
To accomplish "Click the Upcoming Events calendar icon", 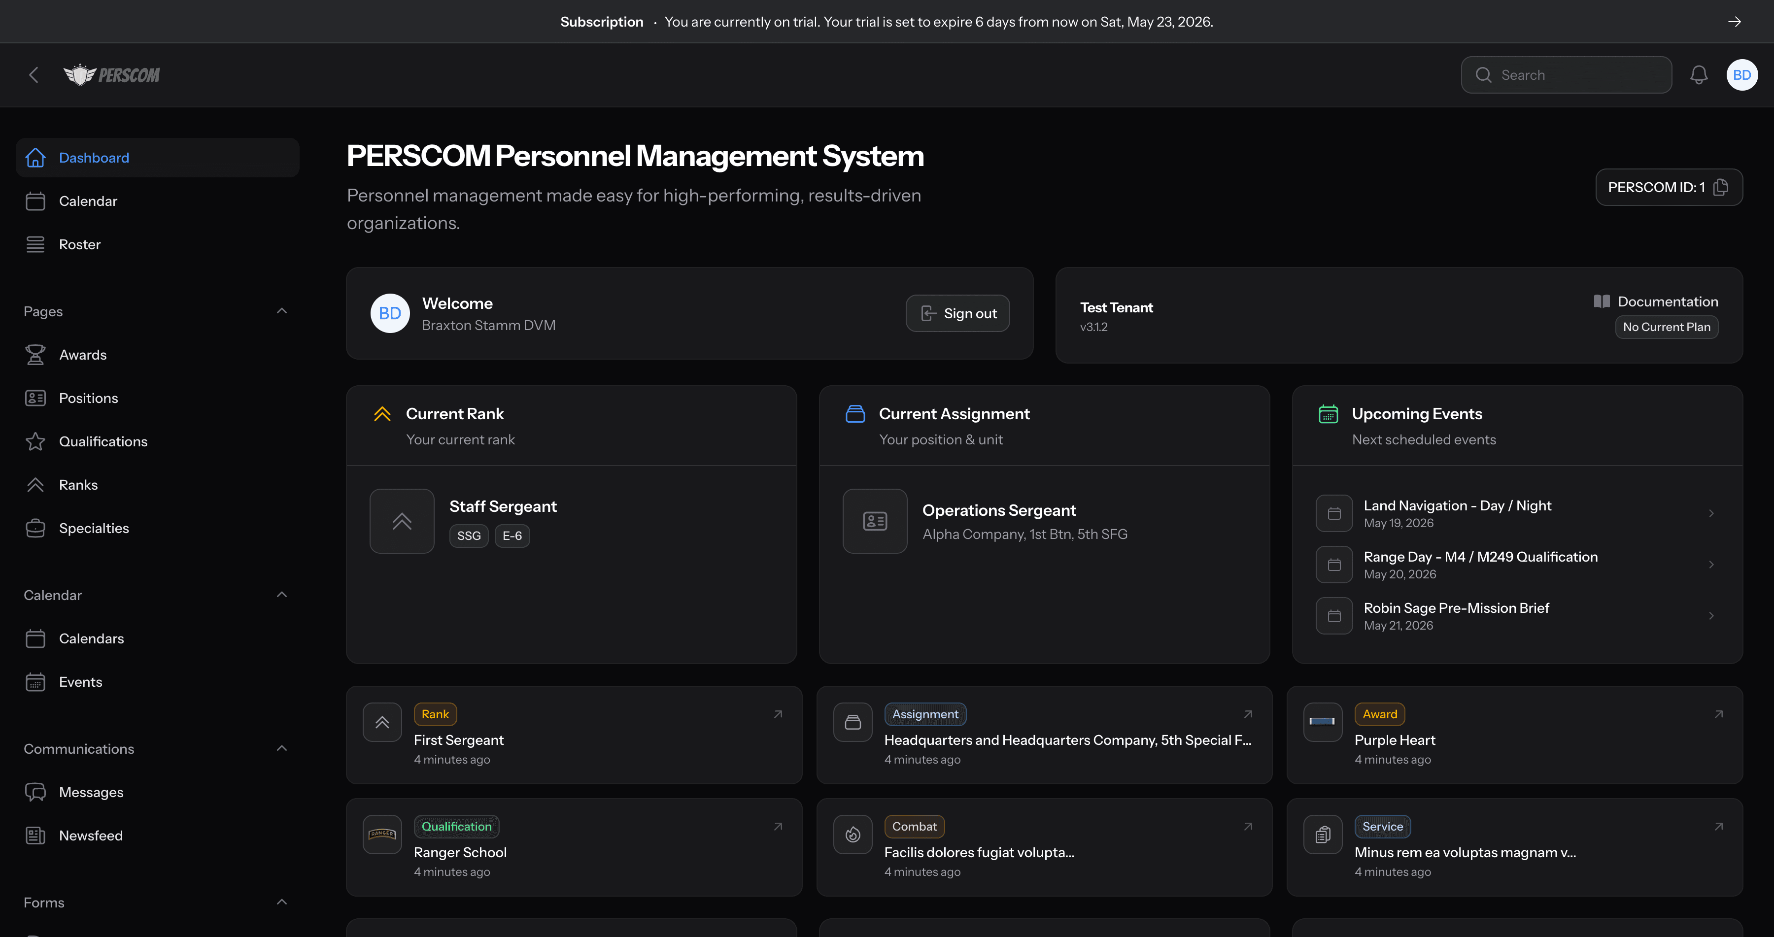I will click(1329, 414).
